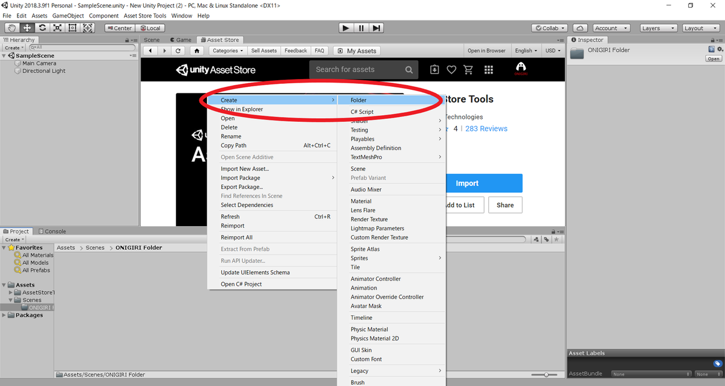Select the Scale tool
Image resolution: width=725 pixels, height=386 pixels.
click(57, 28)
